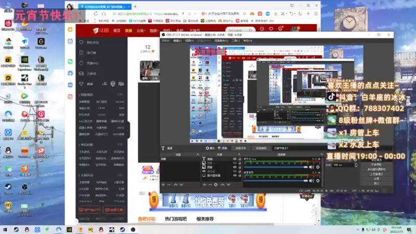This screenshot has height=234, width=416.
Task: Open dropdown arrow next to undo icon
Action: 295,14
